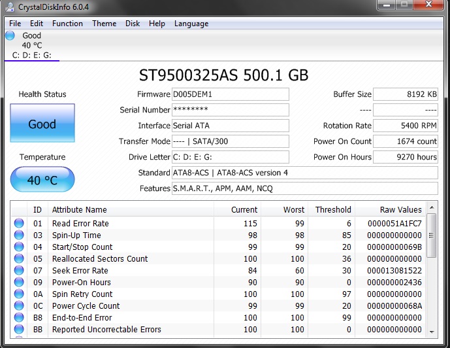
Task: Click the status orb for Reallocated Sectors Count
Action: 19,258
